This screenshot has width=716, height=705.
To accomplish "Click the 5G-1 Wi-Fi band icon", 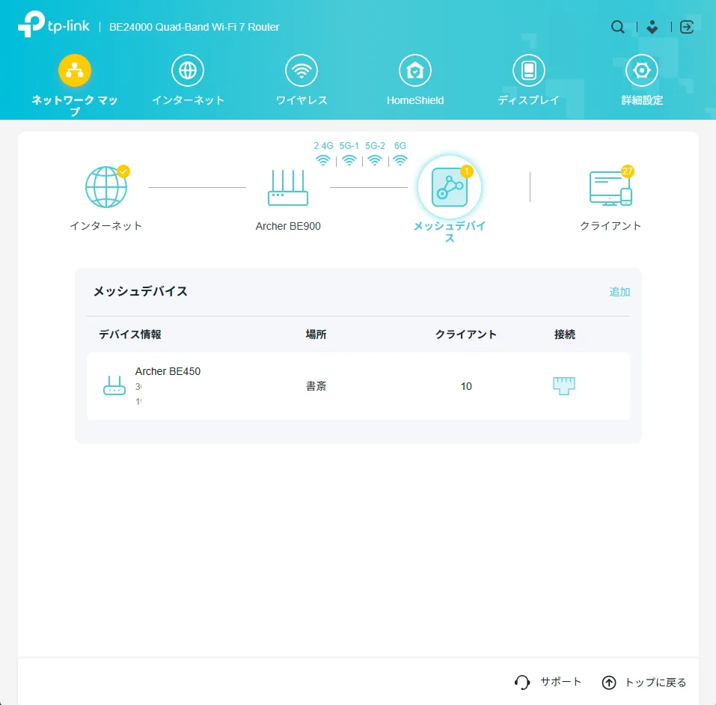I will point(349,160).
